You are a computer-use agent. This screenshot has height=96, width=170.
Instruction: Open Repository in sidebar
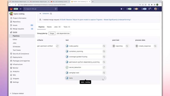click(16, 22)
